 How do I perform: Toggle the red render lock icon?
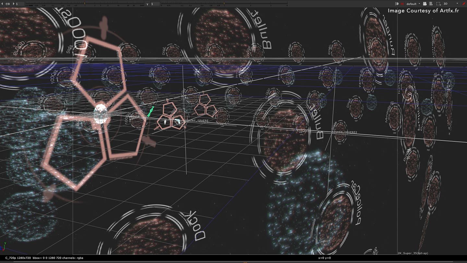[402, 4]
